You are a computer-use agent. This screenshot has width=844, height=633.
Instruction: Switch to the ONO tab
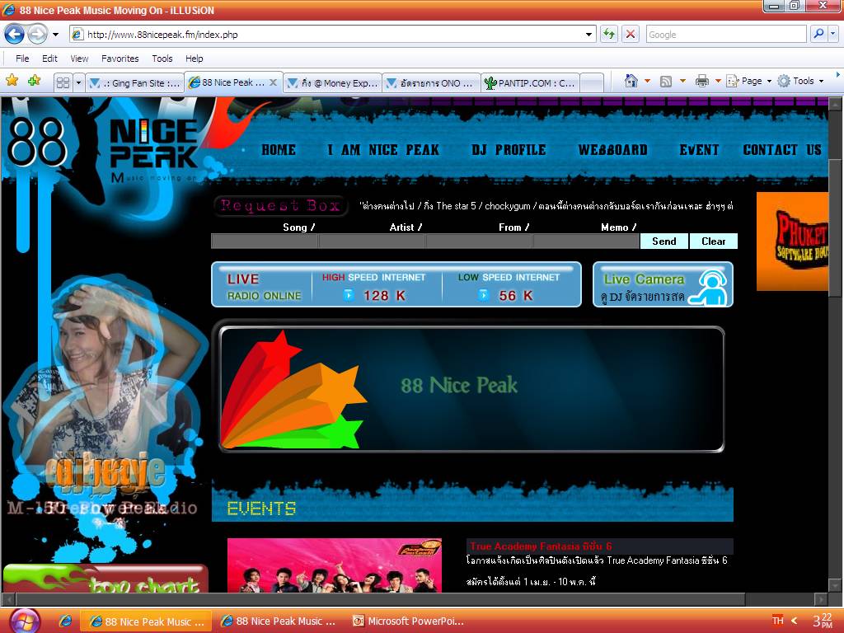(431, 83)
